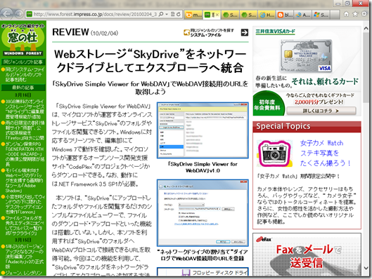Switch to the A... tab
The width and height of the screenshot is (372, 279).
click(303, 15)
